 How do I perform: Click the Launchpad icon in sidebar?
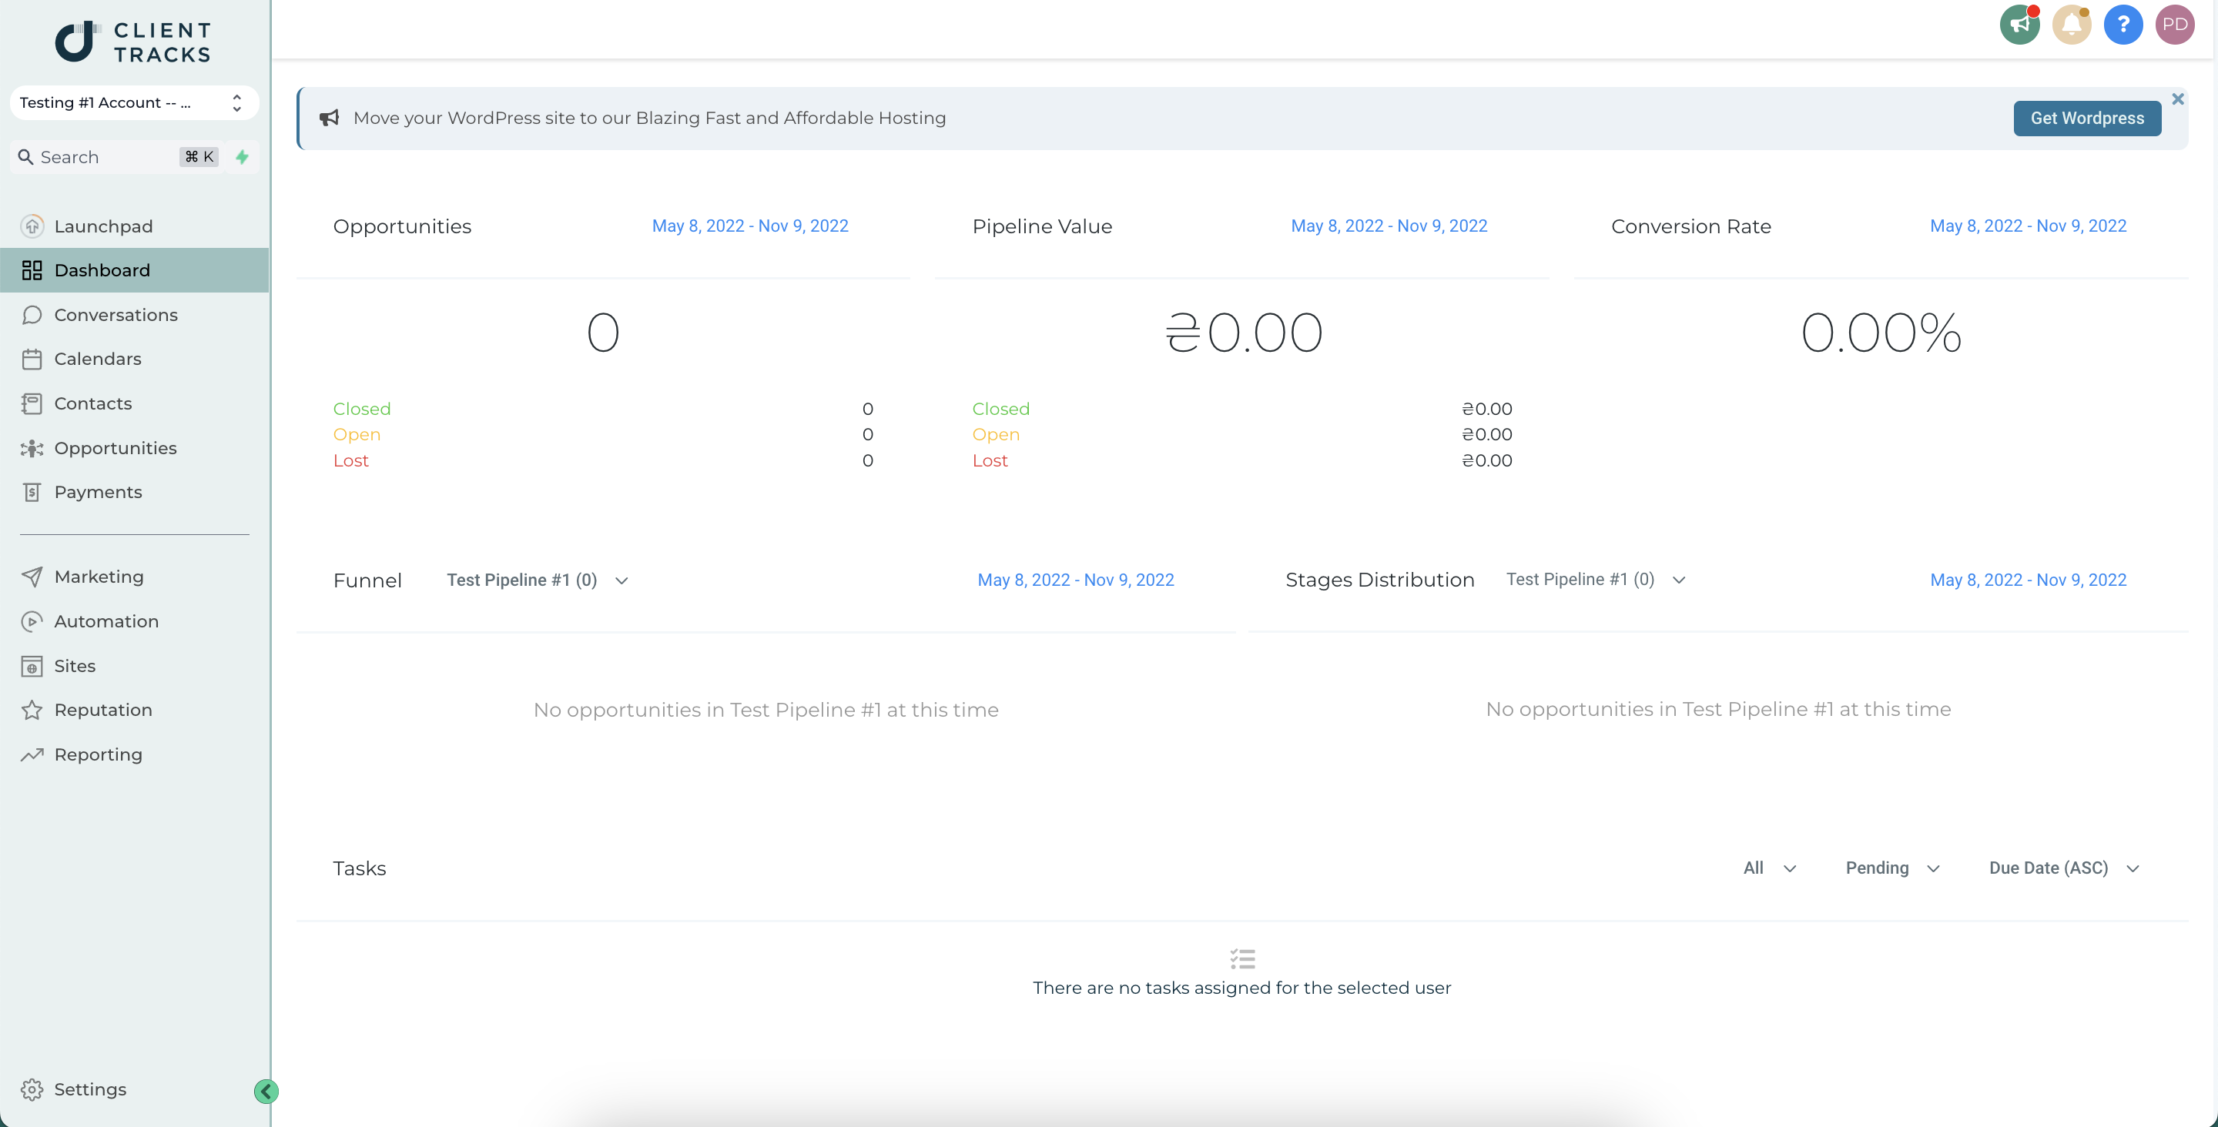[32, 224]
